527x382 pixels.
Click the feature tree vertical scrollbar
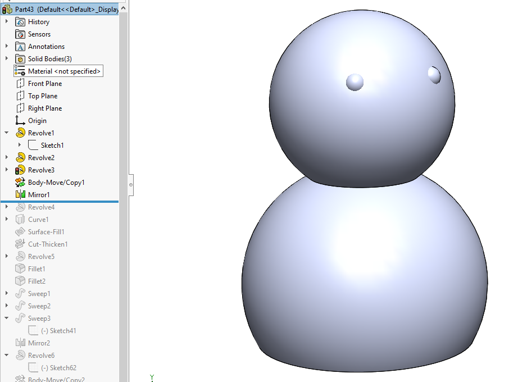(x=124, y=198)
